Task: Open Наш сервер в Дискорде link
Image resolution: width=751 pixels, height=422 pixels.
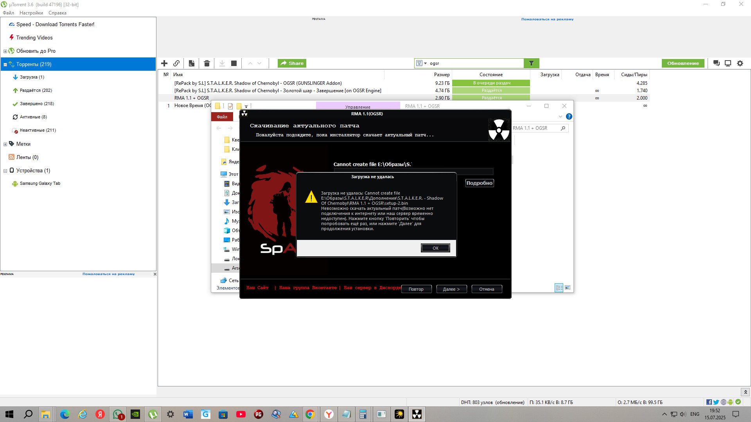Action: 372,288
